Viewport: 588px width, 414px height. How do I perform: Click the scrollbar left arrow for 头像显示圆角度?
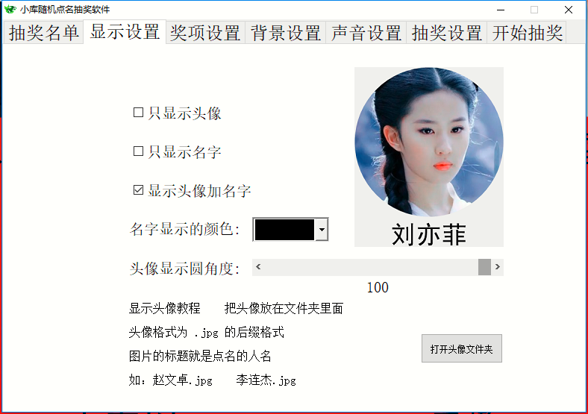point(258,267)
